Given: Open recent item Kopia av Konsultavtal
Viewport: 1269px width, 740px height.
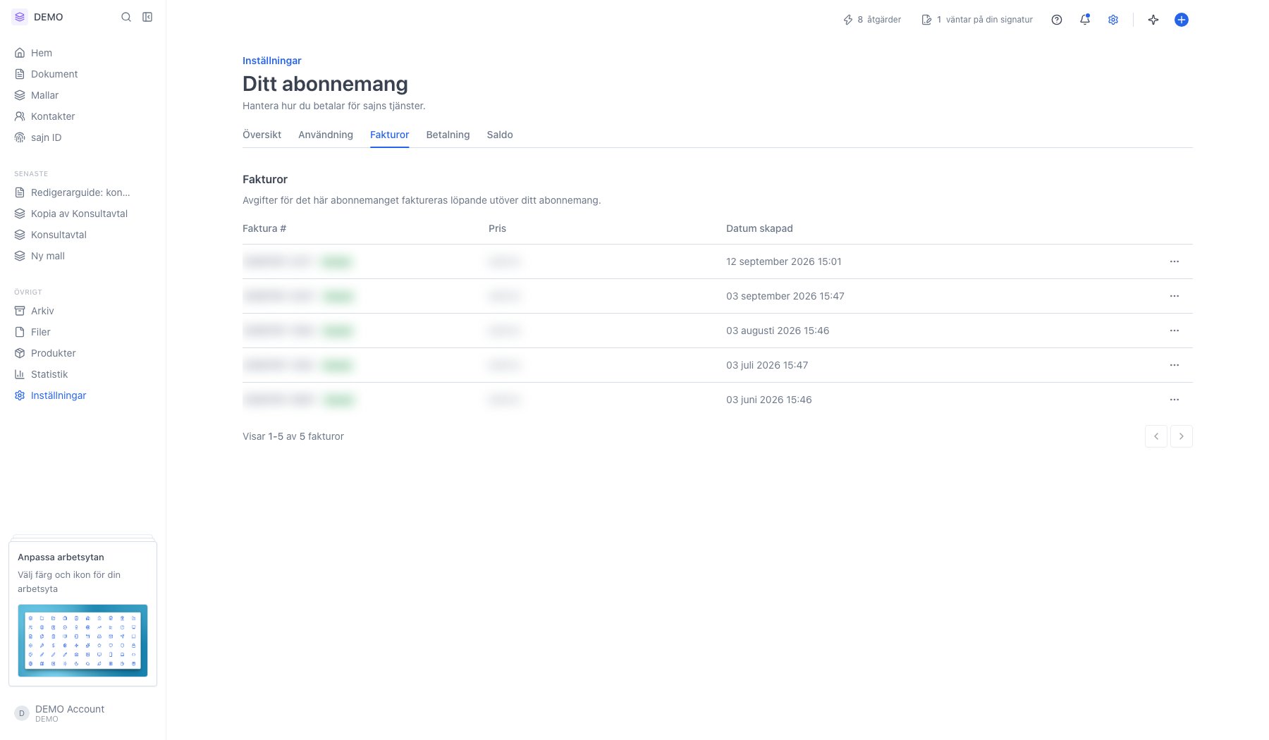Looking at the screenshot, I should pyautogui.click(x=82, y=214).
